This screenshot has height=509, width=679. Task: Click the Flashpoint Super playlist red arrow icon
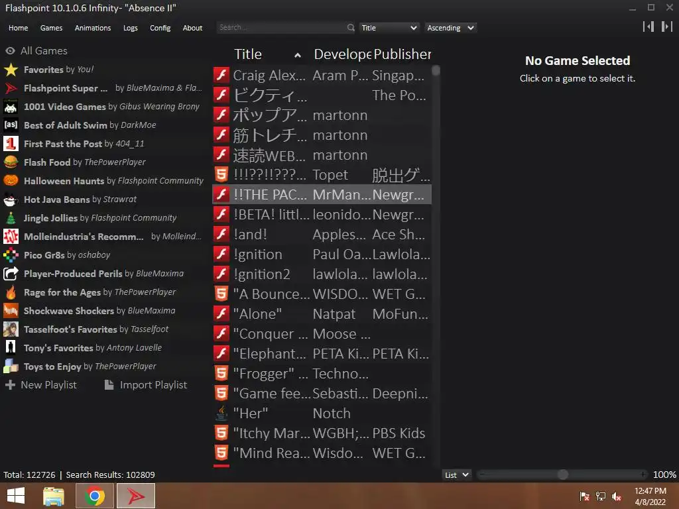(11, 88)
